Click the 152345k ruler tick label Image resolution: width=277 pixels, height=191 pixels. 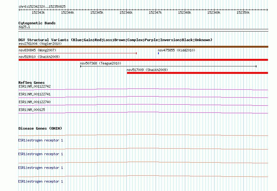click(x=97, y=12)
